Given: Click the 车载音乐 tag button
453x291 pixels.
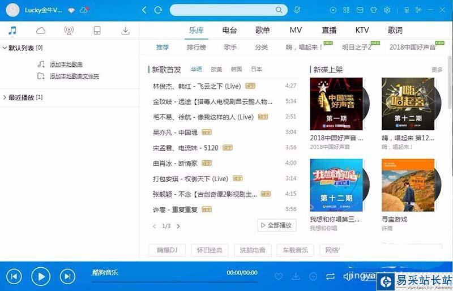Looking at the screenshot, I should pyautogui.click(x=295, y=250).
